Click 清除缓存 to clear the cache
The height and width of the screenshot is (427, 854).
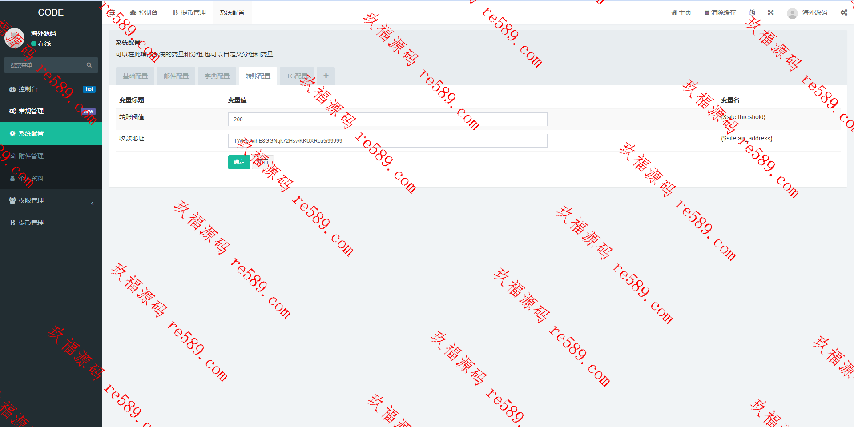[x=720, y=12]
